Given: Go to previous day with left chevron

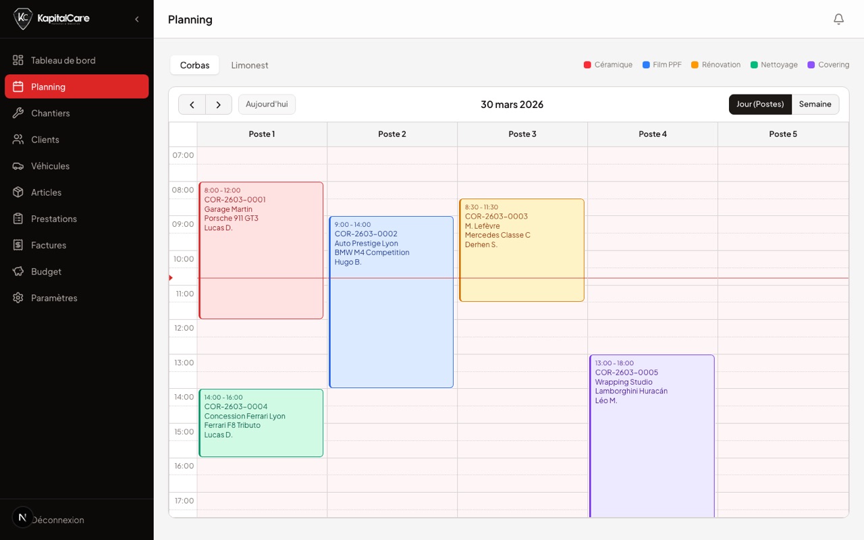Looking at the screenshot, I should pos(192,105).
